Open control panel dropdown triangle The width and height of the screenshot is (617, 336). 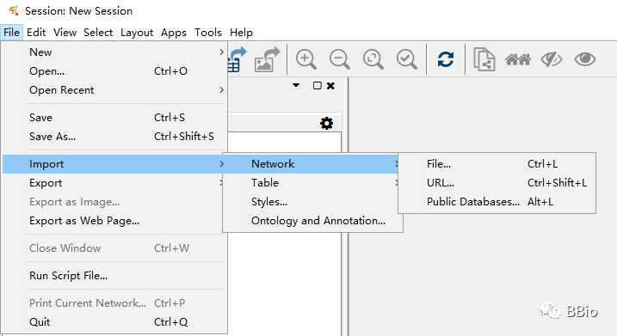pyautogui.click(x=296, y=85)
